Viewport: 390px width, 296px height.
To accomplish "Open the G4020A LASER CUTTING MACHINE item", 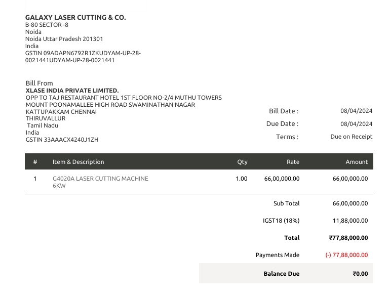I will click(100, 179).
